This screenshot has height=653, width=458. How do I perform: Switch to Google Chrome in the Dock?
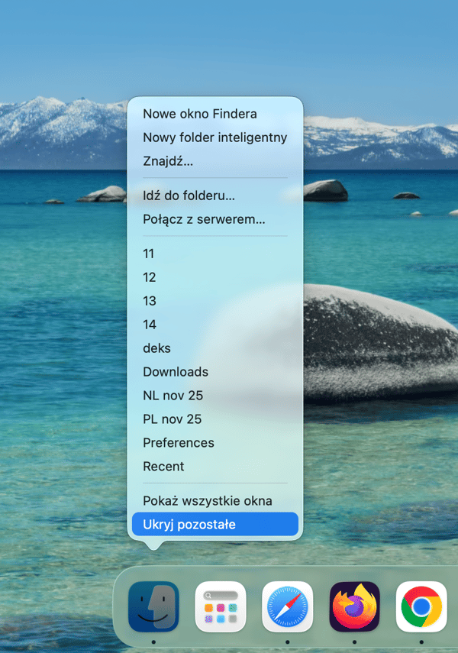[421, 606]
